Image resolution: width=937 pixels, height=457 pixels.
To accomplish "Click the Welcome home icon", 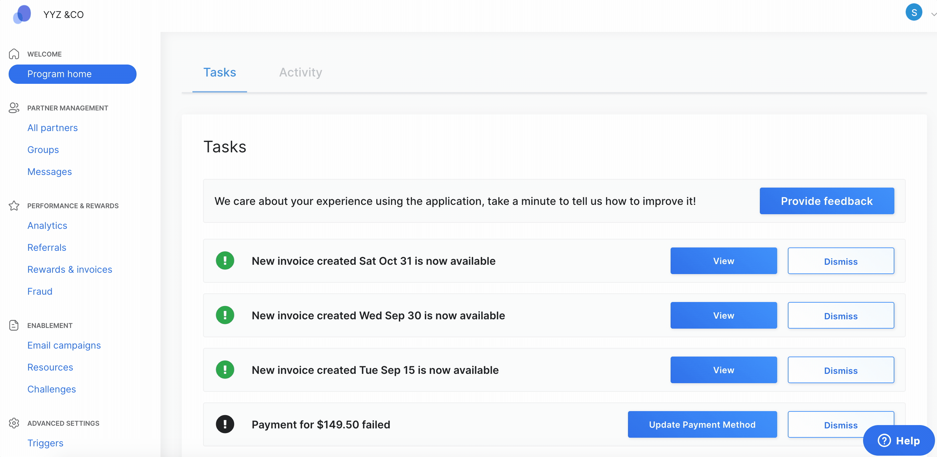I will [x=14, y=54].
